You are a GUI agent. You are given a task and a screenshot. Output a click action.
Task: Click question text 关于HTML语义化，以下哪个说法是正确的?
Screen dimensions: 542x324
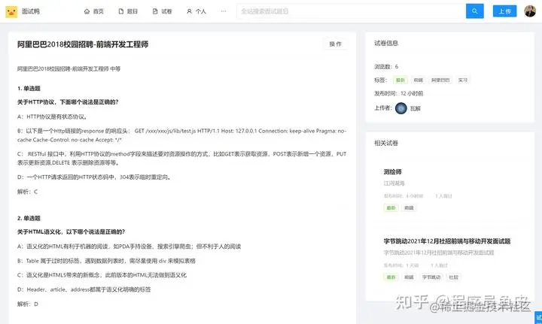72,232
